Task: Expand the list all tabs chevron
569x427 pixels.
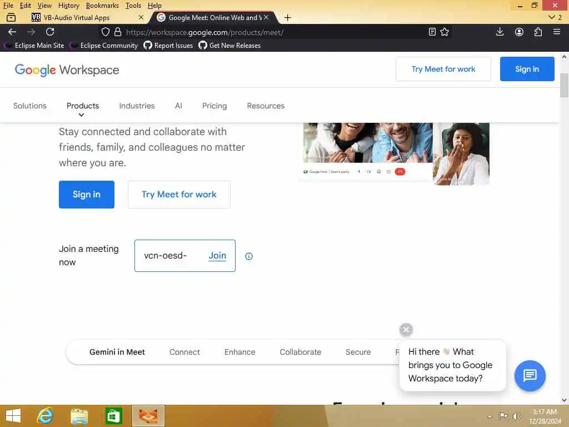Action: (552, 17)
